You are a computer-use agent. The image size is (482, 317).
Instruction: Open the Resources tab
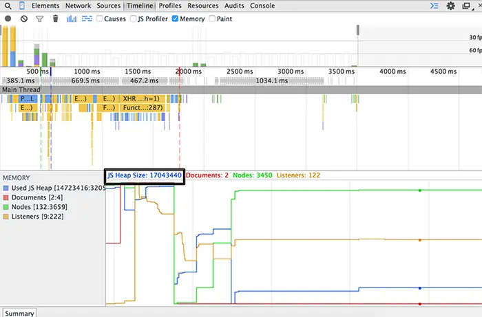[203, 6]
